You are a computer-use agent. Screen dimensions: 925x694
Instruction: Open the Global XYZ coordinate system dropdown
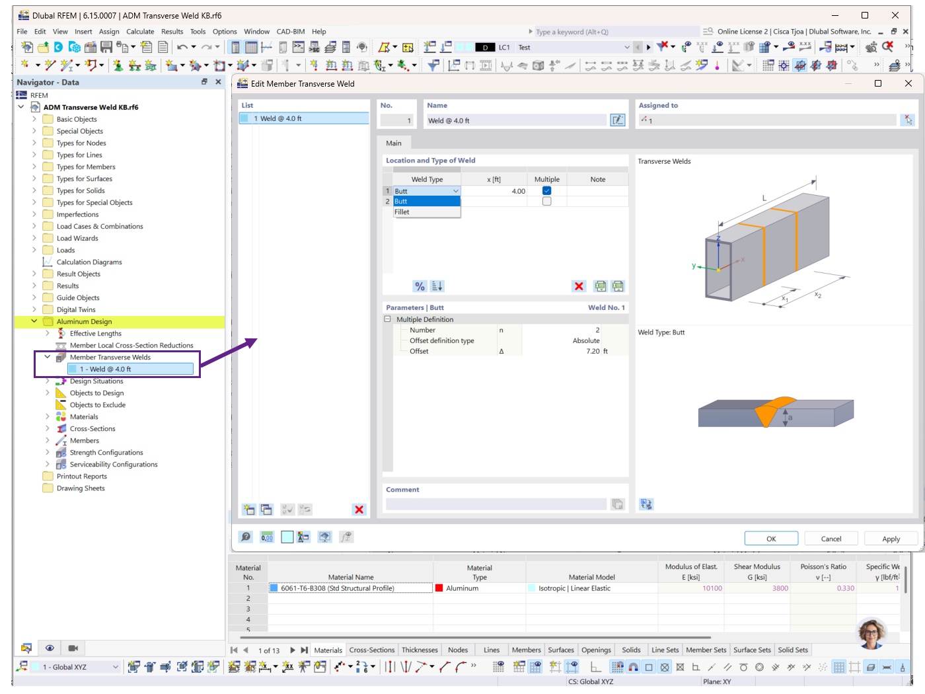(115, 667)
